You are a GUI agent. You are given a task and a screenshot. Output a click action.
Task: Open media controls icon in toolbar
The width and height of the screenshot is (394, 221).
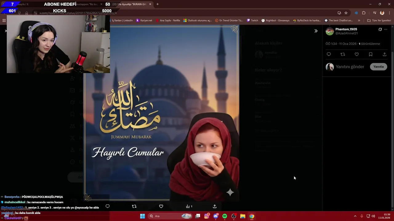point(375,13)
